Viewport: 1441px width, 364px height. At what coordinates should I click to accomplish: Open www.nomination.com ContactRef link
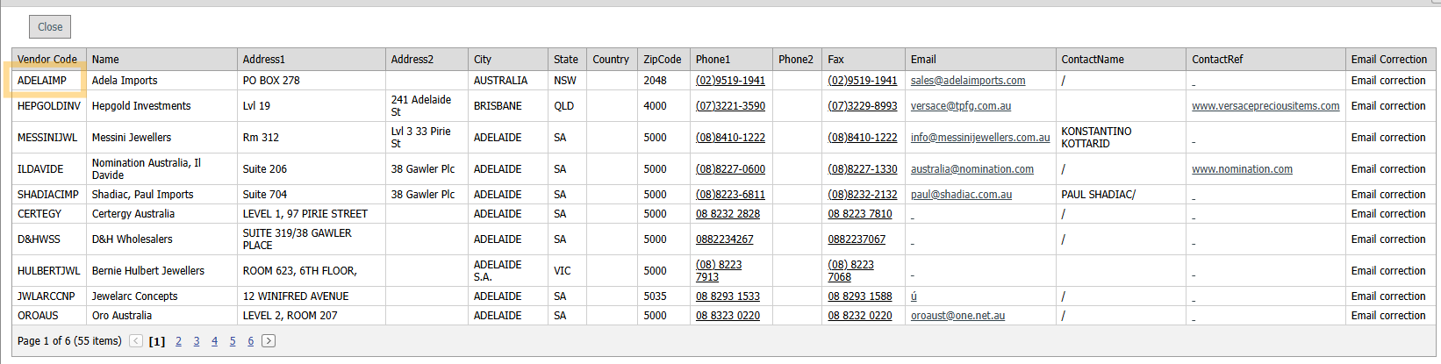(1241, 169)
